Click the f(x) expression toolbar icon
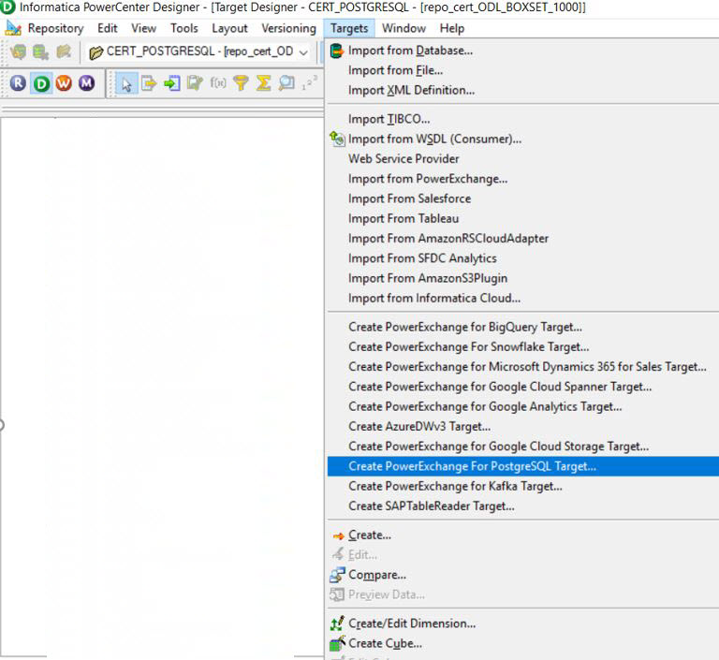 coord(218,83)
